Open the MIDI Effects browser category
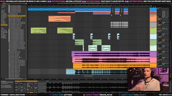Viewport: 172px width, 96px height. pyautogui.click(x=4, y=16)
